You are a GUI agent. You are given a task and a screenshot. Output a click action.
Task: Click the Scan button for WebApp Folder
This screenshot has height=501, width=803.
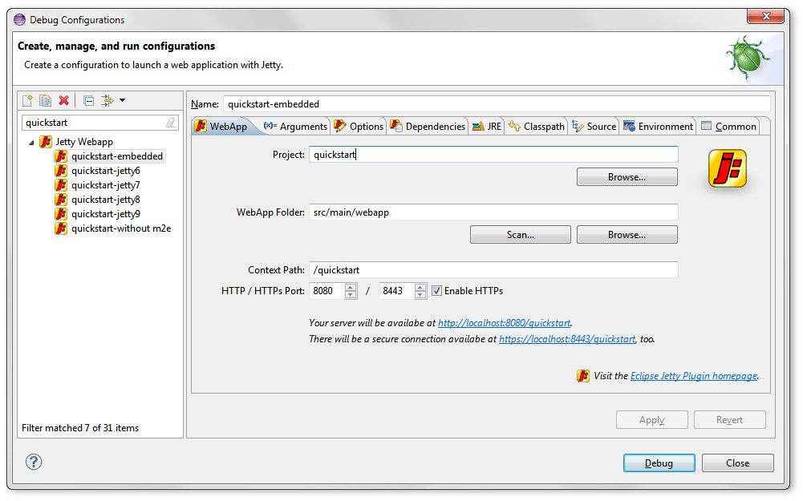520,235
